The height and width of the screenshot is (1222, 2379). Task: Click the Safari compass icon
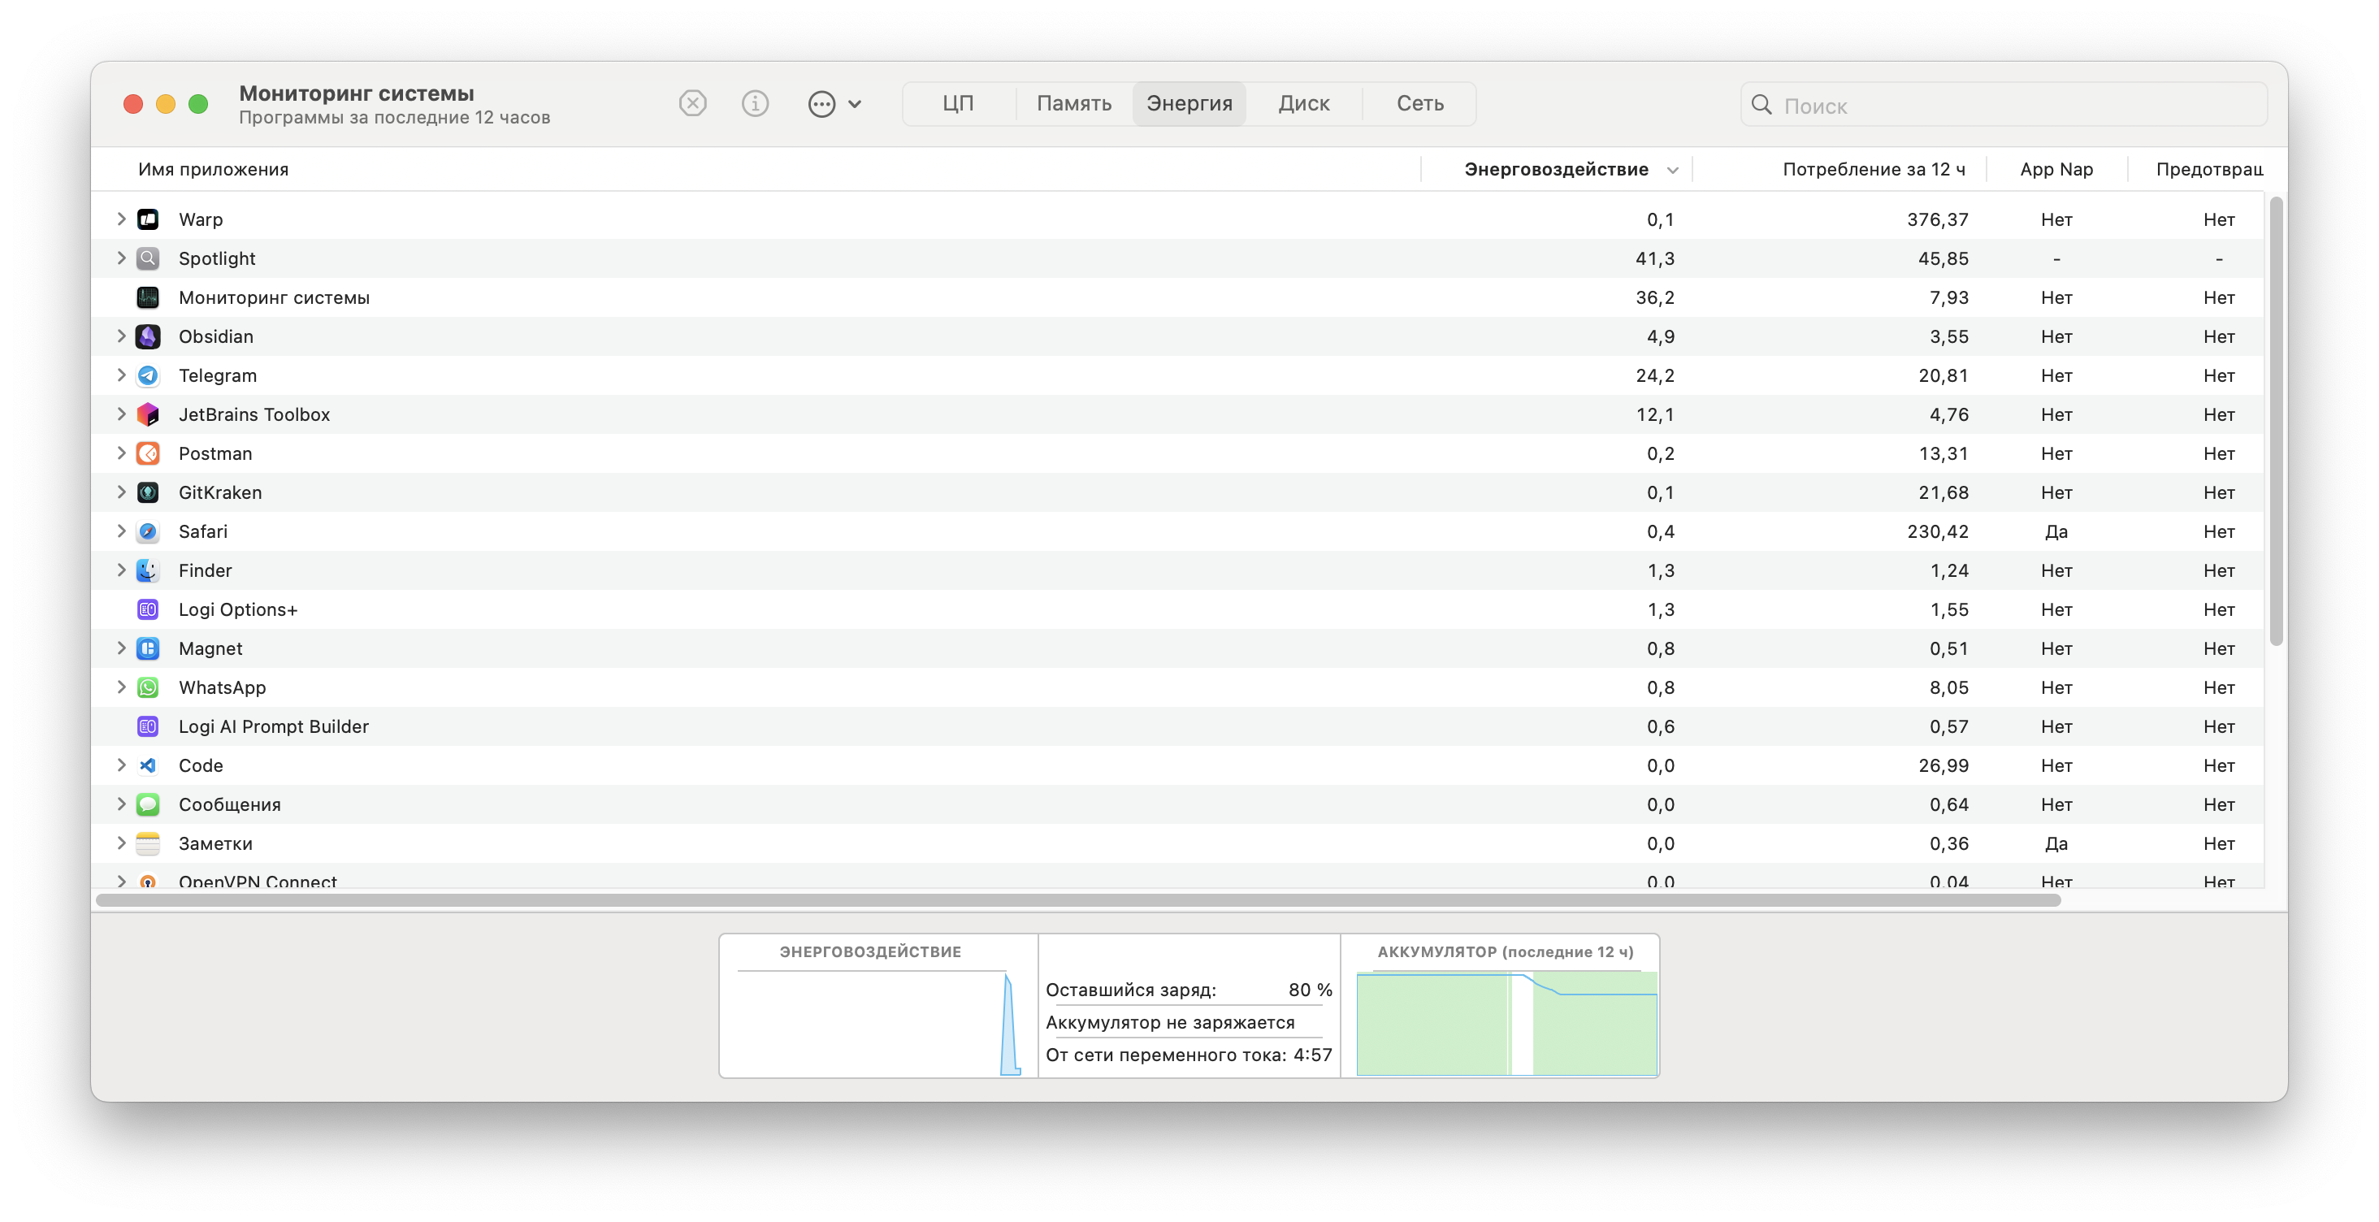click(148, 531)
